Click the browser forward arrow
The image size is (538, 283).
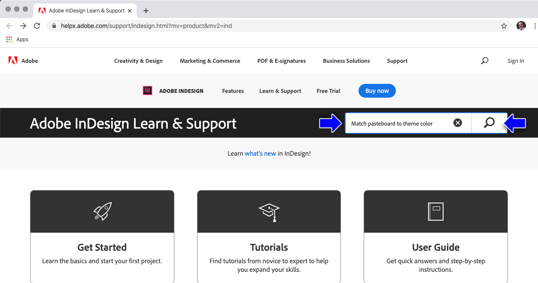(23, 26)
